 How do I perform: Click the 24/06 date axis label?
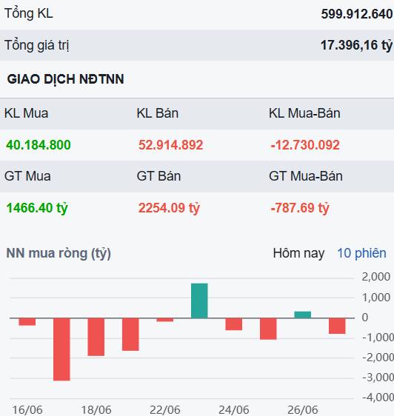pos(234,410)
